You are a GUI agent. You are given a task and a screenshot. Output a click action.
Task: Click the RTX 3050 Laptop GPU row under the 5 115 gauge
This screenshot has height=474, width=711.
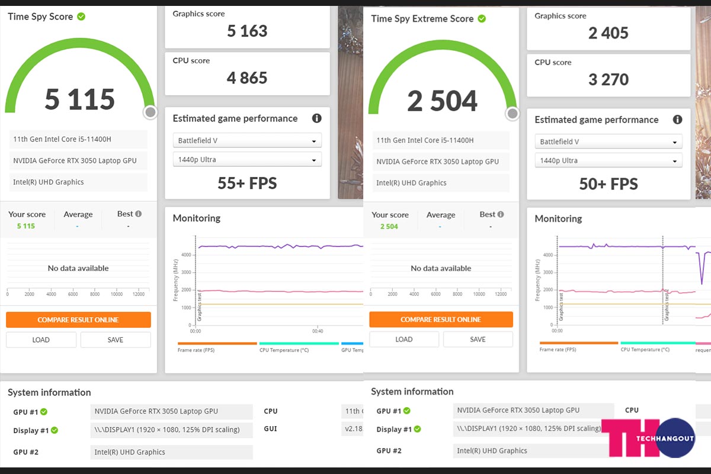78,161
